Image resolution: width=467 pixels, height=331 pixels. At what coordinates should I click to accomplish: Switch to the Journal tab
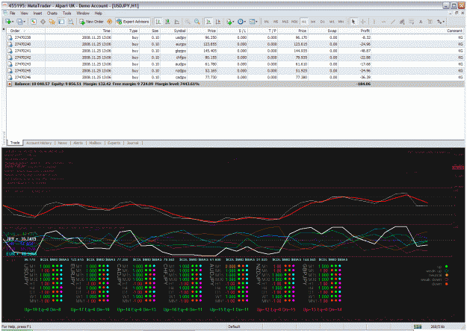coord(132,143)
